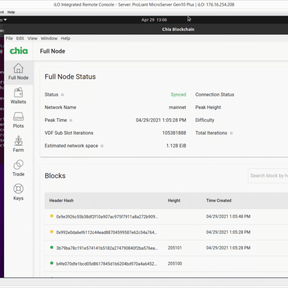Open the Apr 29 13:06 clock panel
The image size is (288, 288).
click(x=154, y=20)
